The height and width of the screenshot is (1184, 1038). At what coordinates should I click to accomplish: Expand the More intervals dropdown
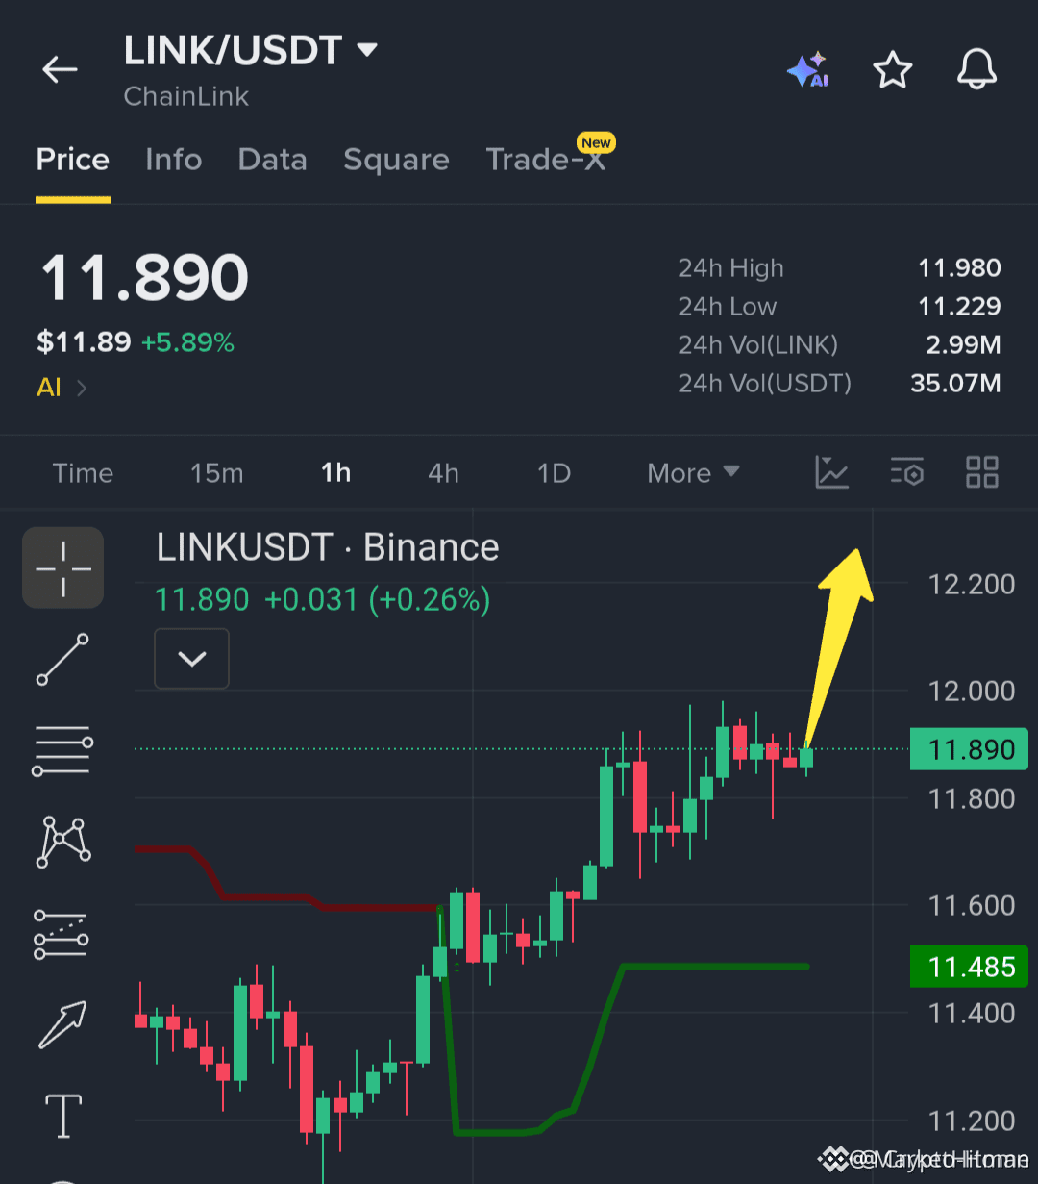pos(693,473)
